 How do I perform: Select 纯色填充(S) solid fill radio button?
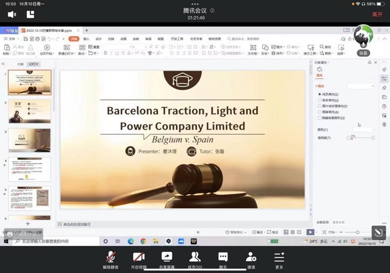[320, 94]
